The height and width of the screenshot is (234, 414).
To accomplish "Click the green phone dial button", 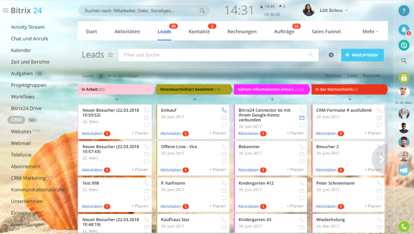I will tap(404, 226).
